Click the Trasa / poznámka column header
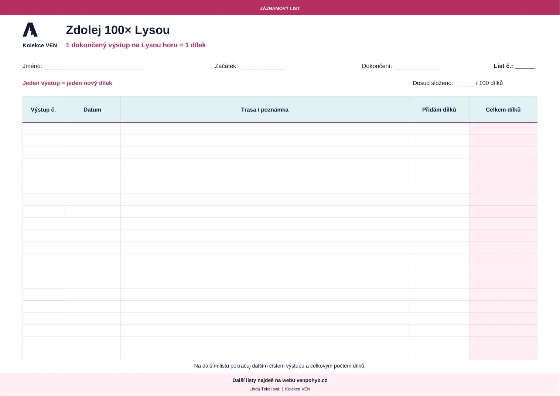 pyautogui.click(x=265, y=110)
